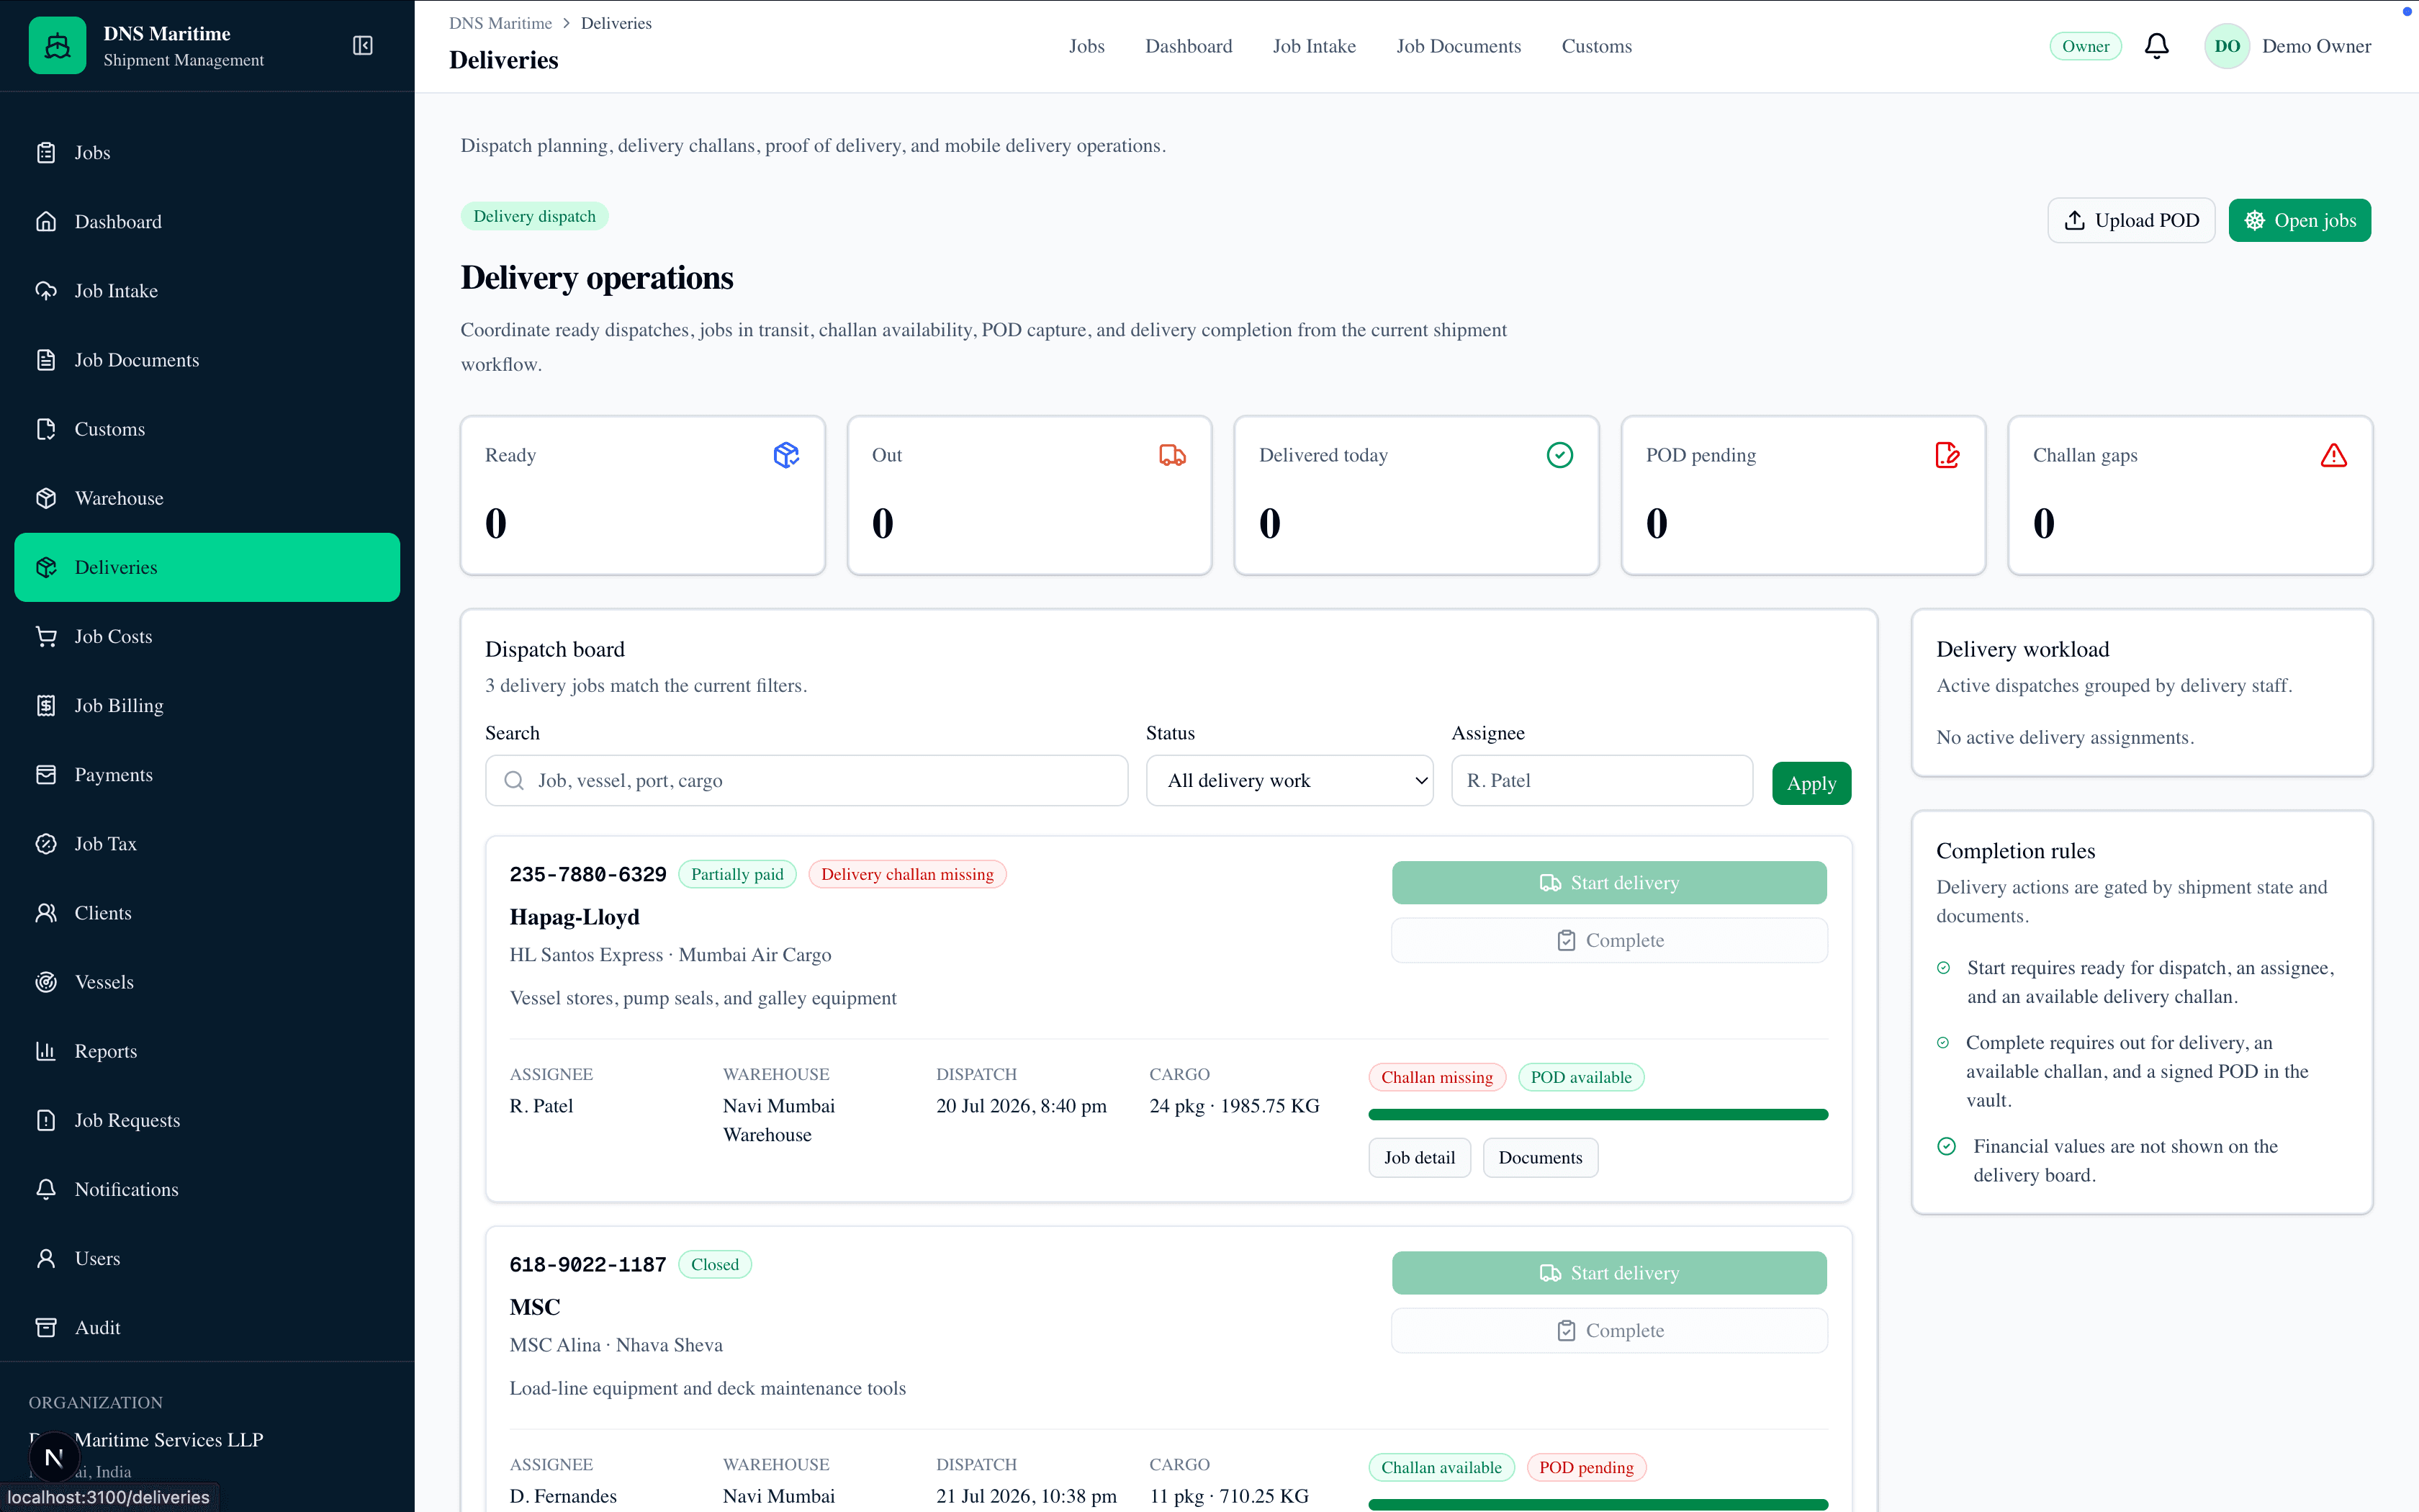
Task: Click the Open jobs button
Action: 2299,220
